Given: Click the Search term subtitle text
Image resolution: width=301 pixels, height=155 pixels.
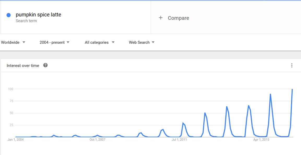Looking at the screenshot, I should tap(26, 21).
